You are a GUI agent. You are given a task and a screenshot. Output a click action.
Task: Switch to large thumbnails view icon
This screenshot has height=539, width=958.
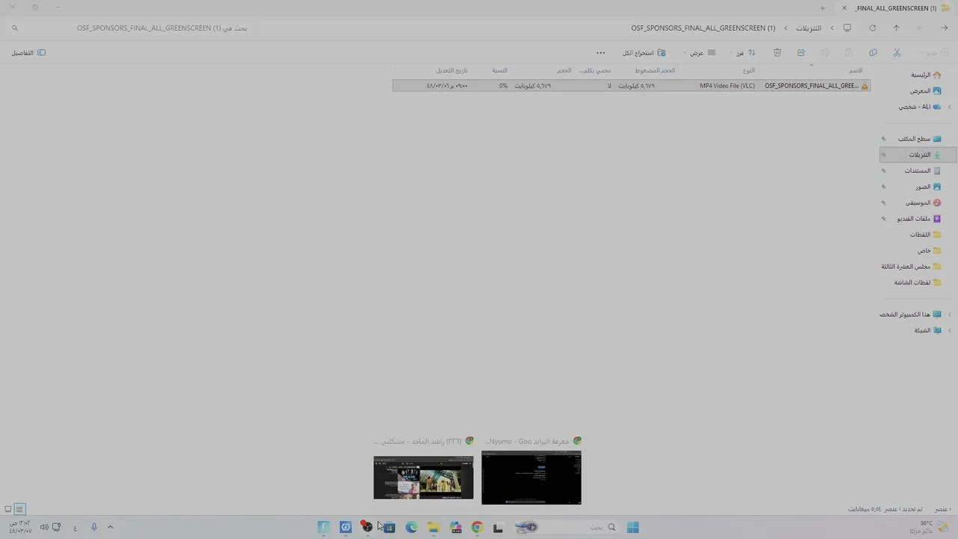7,509
